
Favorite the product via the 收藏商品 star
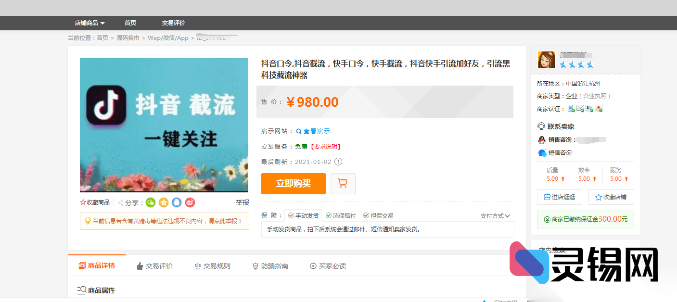pos(83,202)
